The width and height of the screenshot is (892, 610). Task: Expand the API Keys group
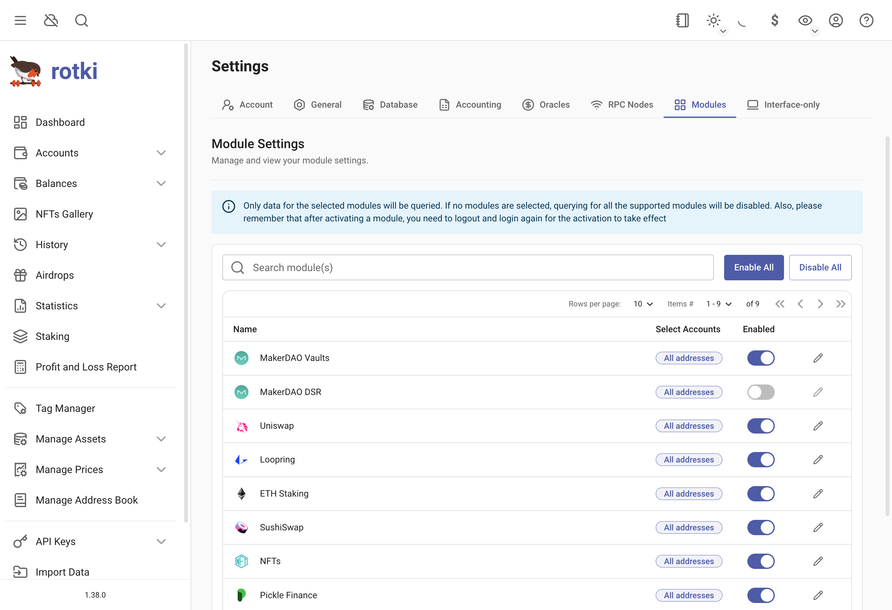[x=90, y=542]
